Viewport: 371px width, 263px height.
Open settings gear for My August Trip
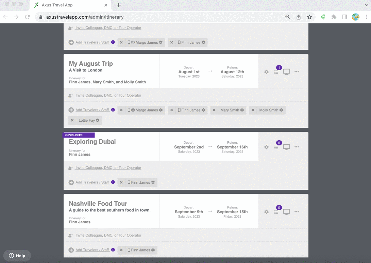[x=266, y=72]
